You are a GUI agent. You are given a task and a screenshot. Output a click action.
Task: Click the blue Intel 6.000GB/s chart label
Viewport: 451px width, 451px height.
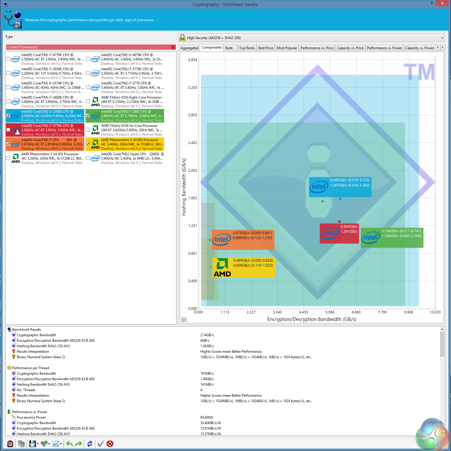coord(340,187)
